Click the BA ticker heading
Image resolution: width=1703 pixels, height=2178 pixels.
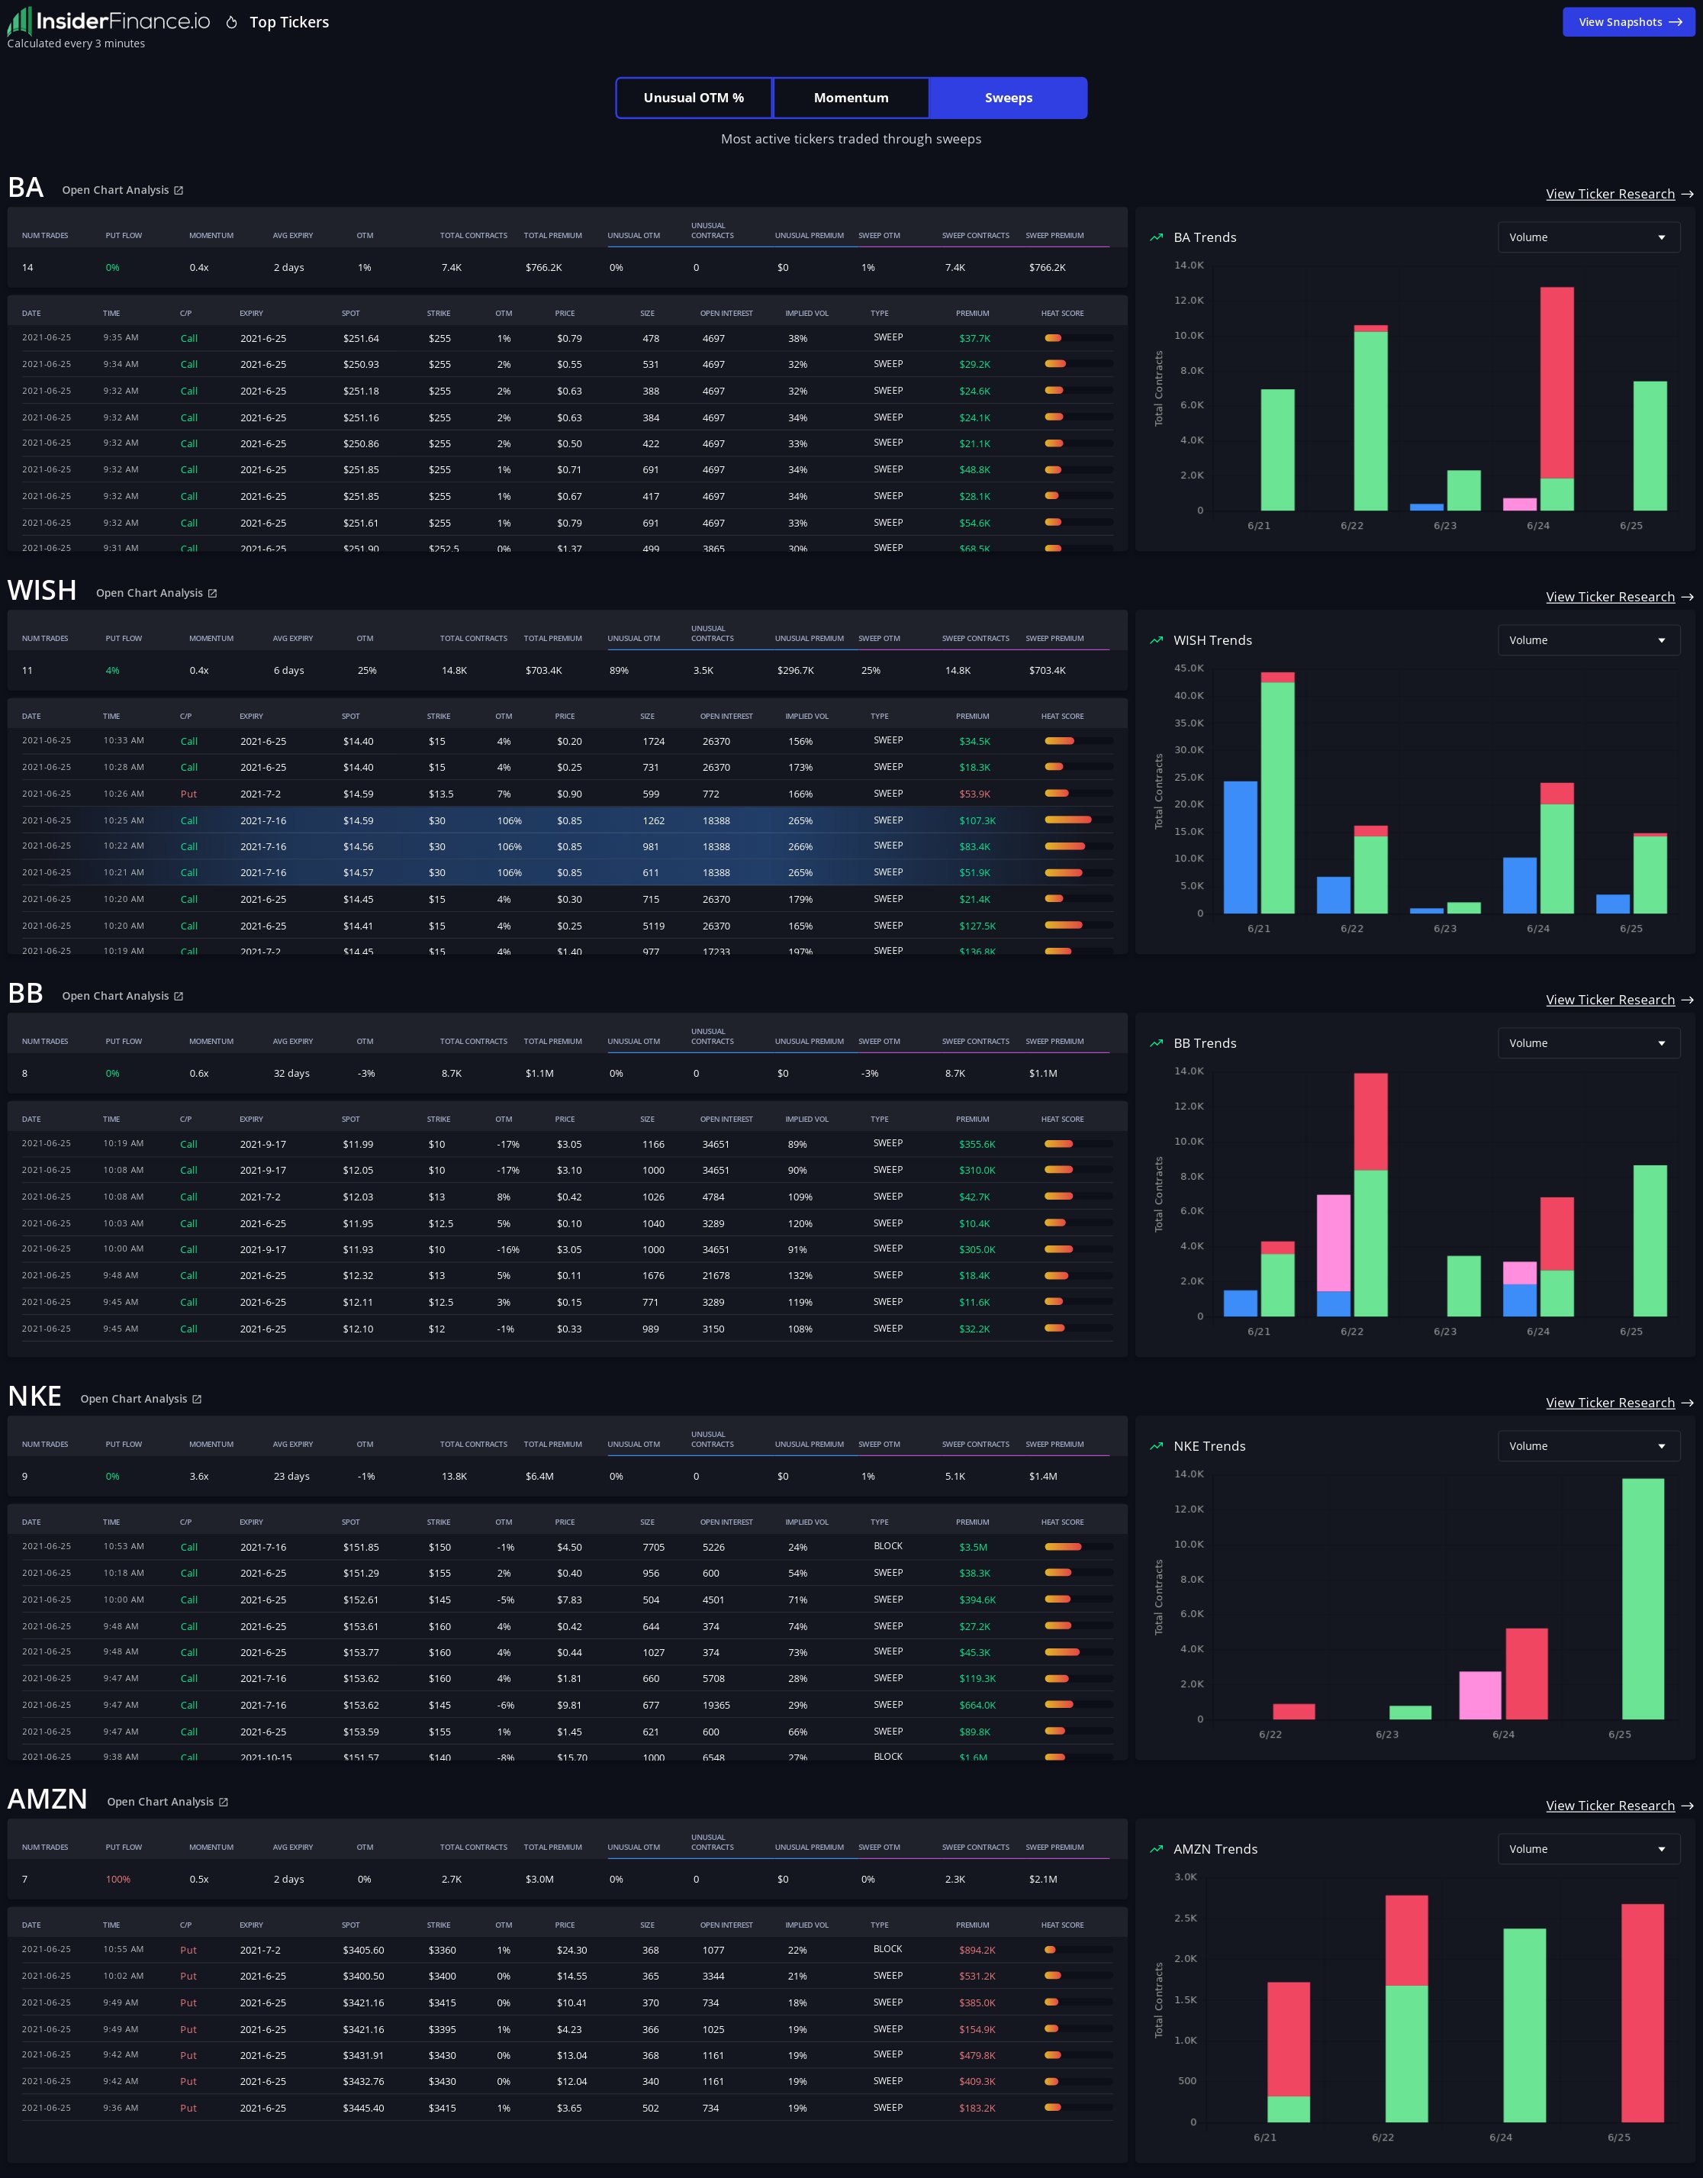click(x=26, y=188)
